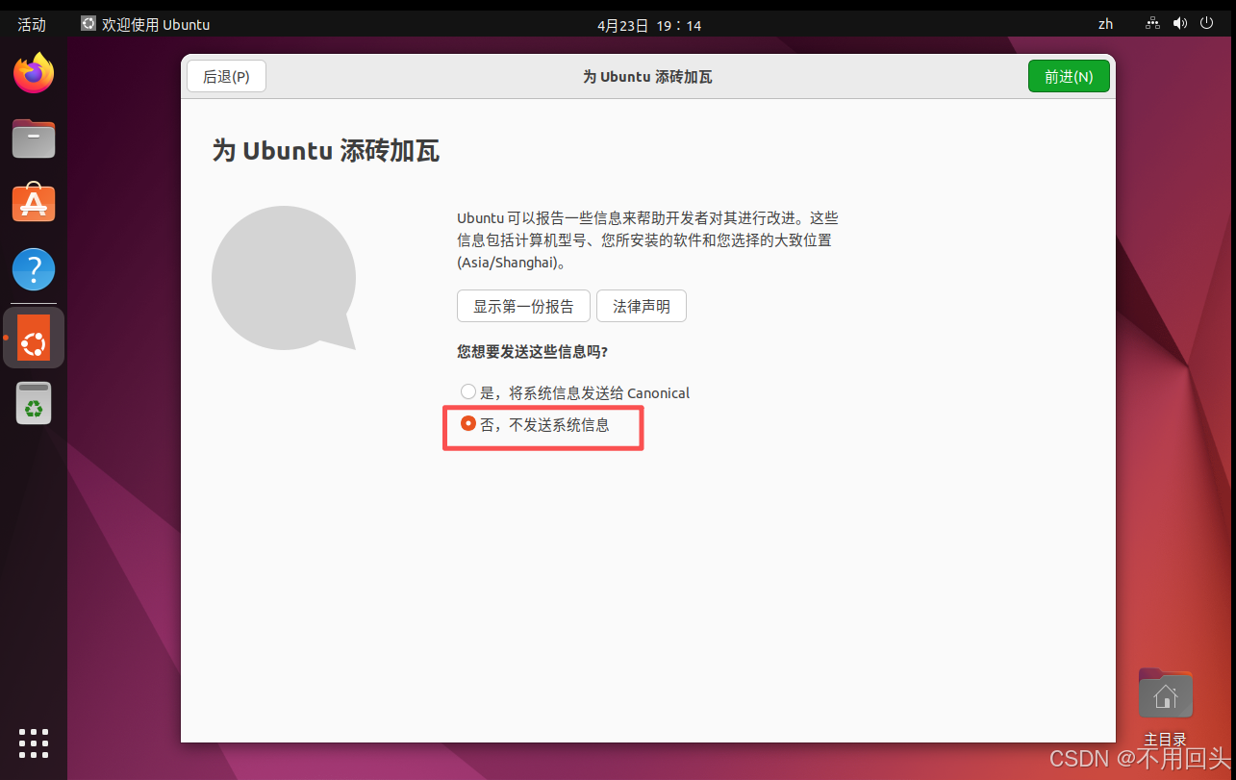1236x780 pixels.
Task: Click the 前进(N) button
Action: pos(1069,77)
